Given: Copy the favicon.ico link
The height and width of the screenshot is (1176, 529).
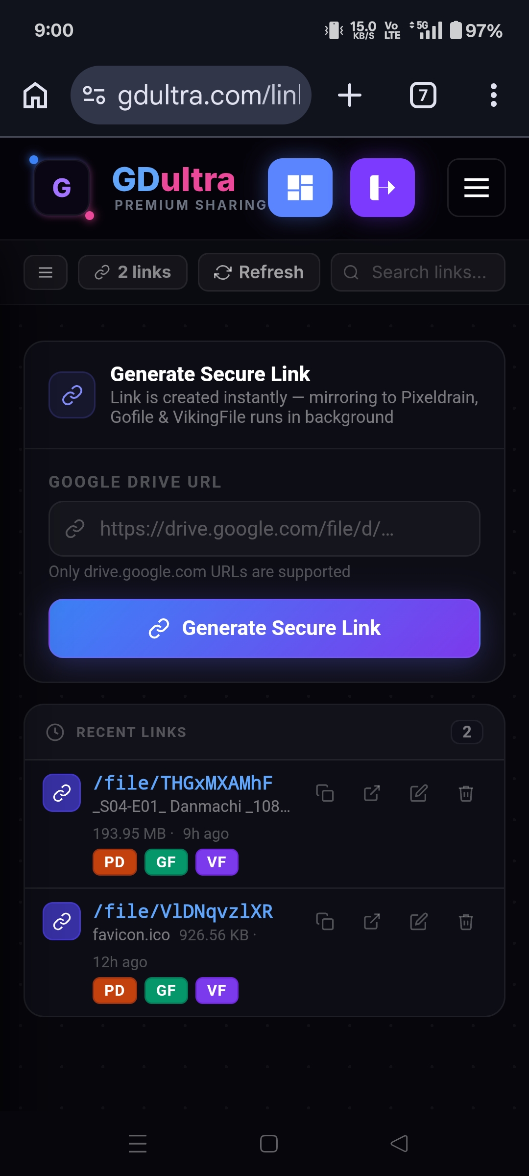Looking at the screenshot, I should tap(325, 922).
